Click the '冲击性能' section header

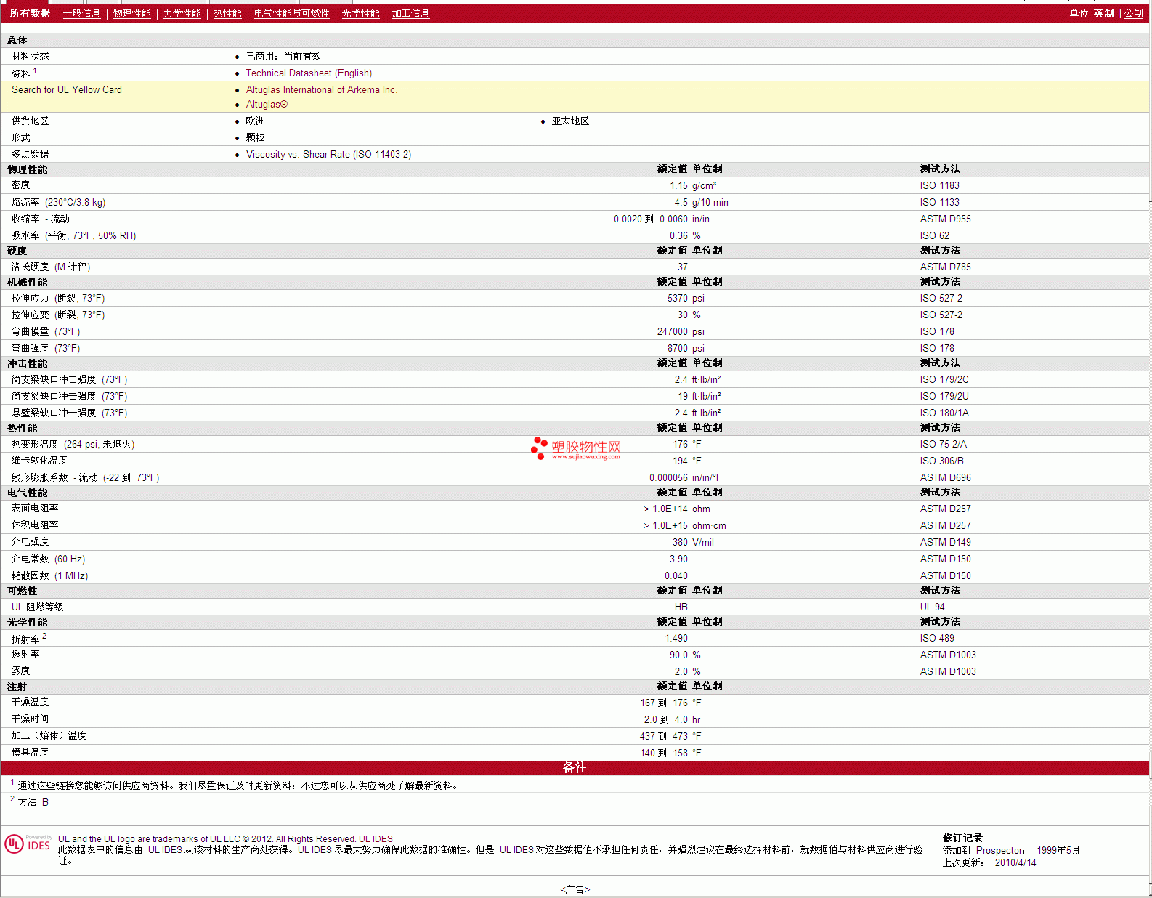[x=27, y=363]
